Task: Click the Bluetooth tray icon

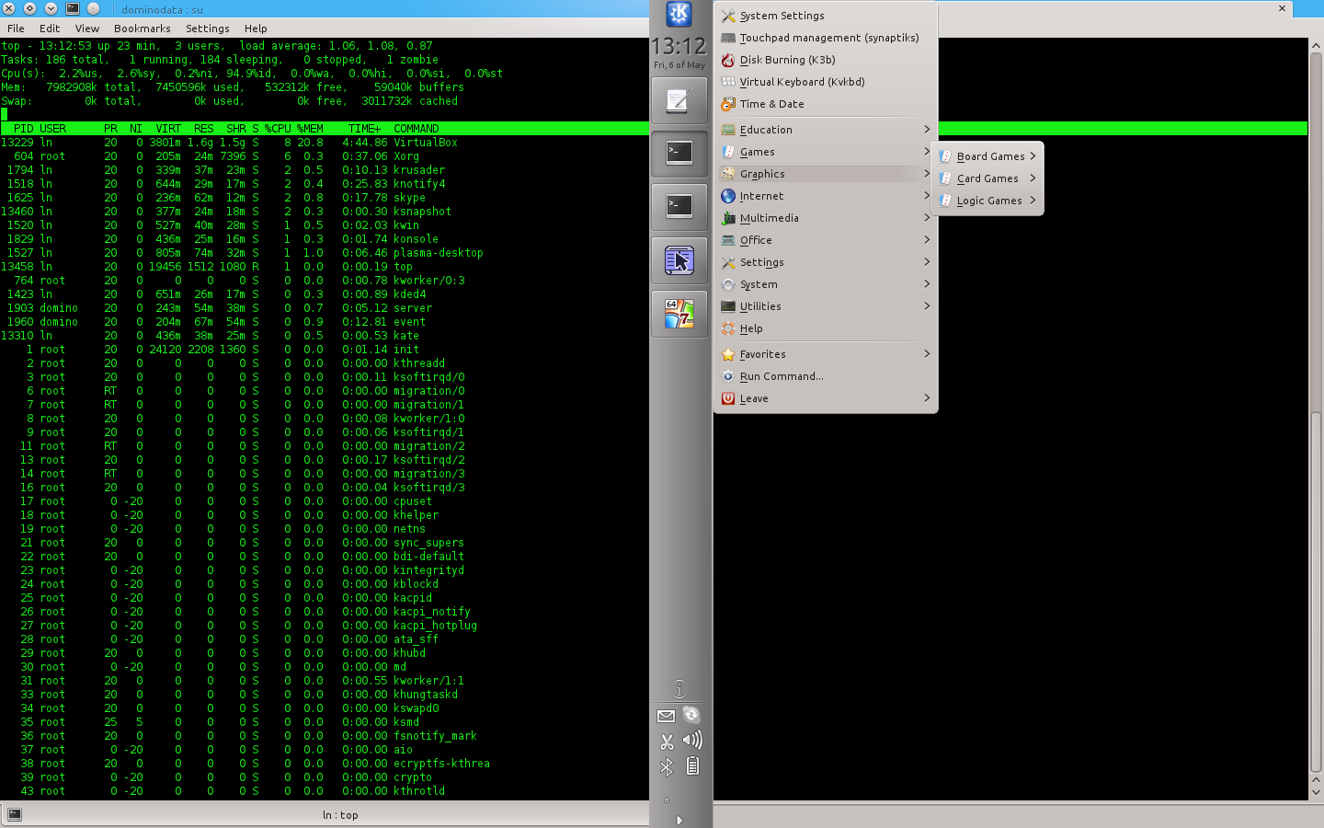Action: point(667,767)
